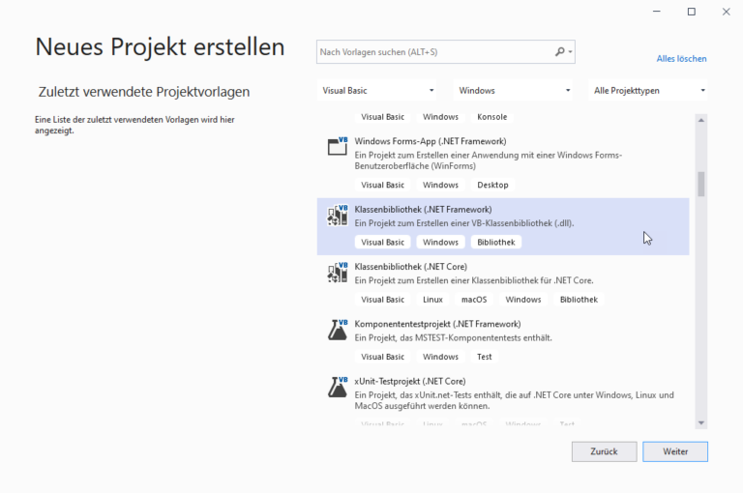
Task: Close the Neues Projekt erstellen dialog
Action: point(726,12)
